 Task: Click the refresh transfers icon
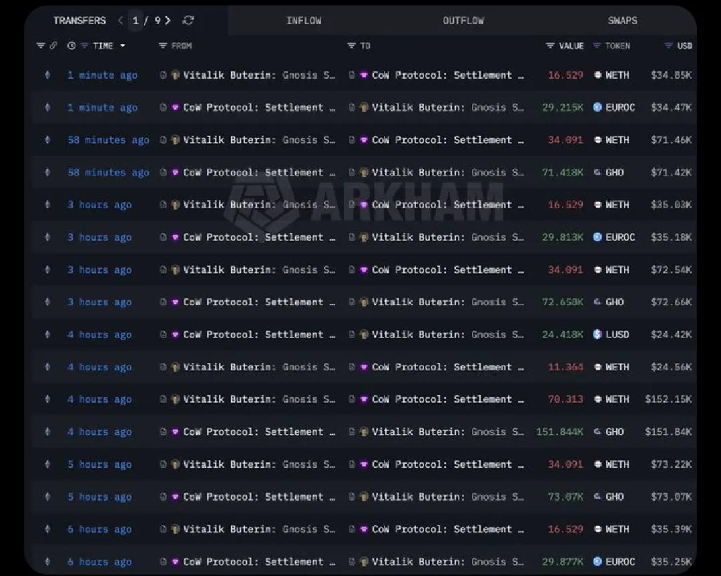click(188, 21)
